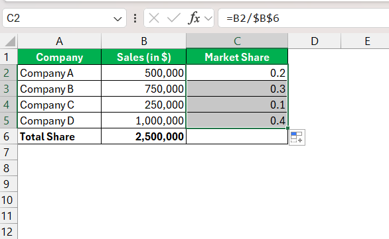389x239 pixels.
Task: Select the market share cell 0.2
Action: tap(237, 73)
